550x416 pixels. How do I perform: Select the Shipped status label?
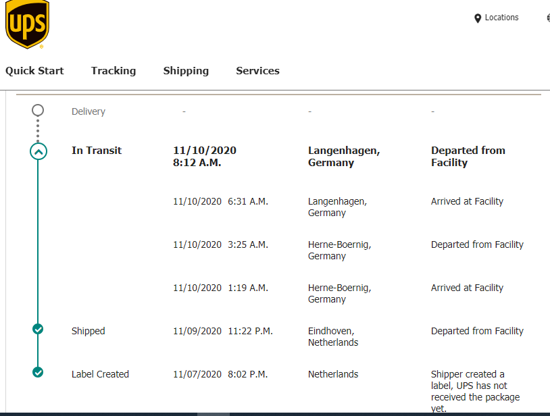click(88, 331)
